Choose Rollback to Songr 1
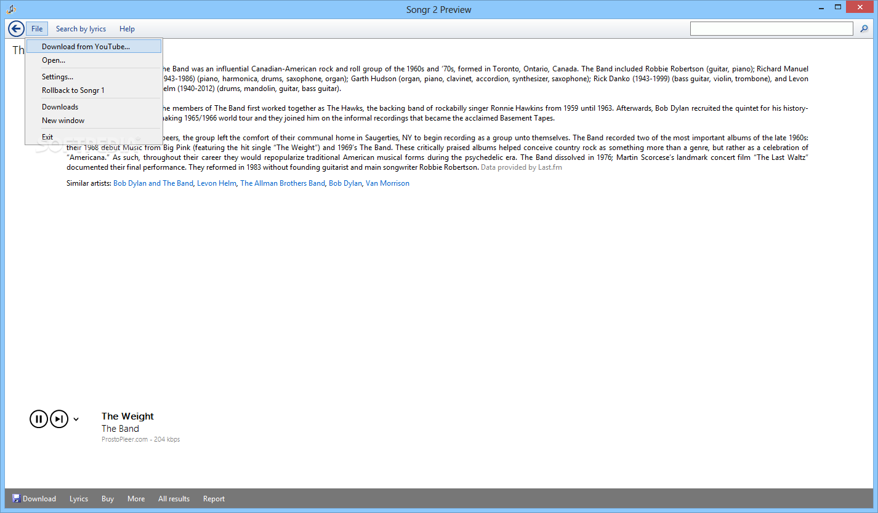Image resolution: width=878 pixels, height=513 pixels. click(94, 90)
